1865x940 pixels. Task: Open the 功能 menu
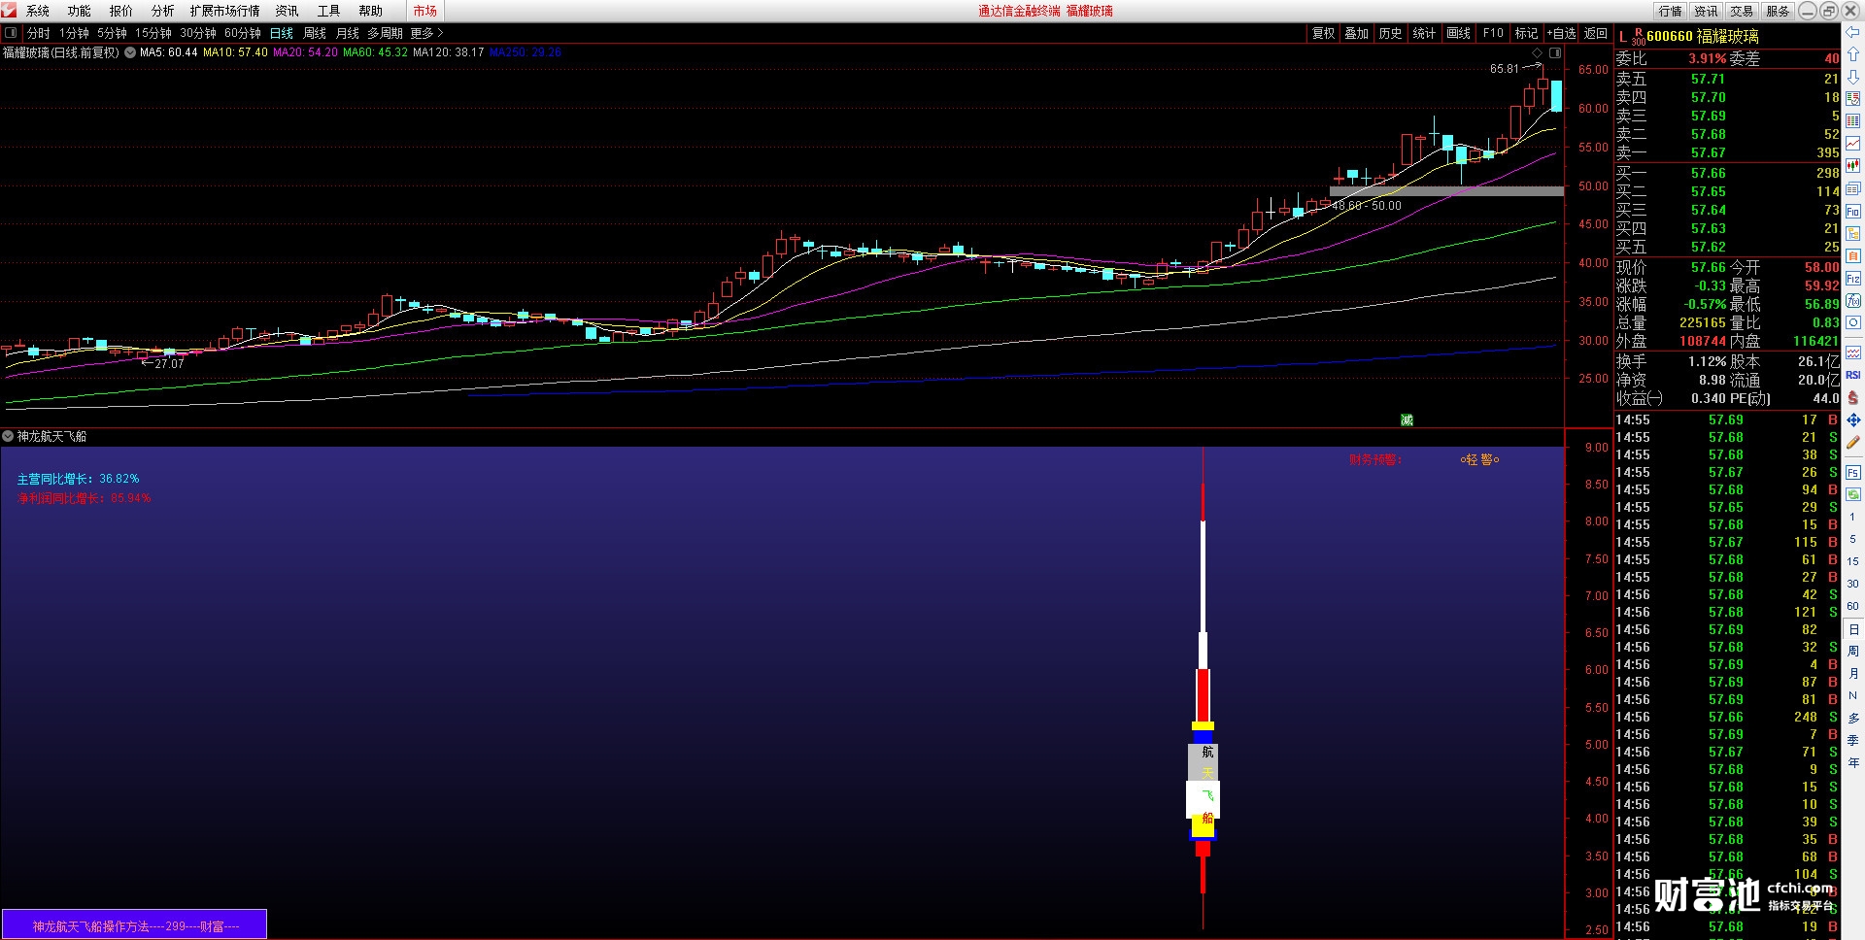tap(80, 11)
